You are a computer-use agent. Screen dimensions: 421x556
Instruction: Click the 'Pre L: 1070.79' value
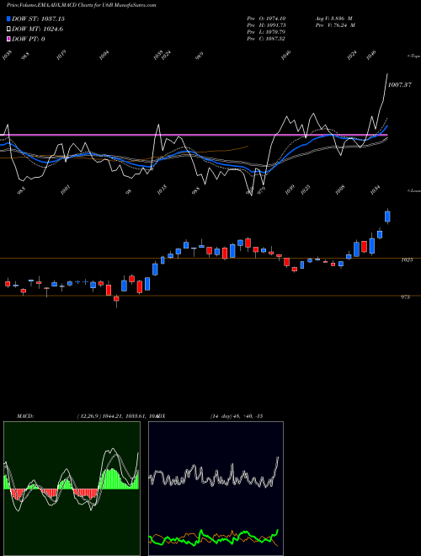point(266,32)
